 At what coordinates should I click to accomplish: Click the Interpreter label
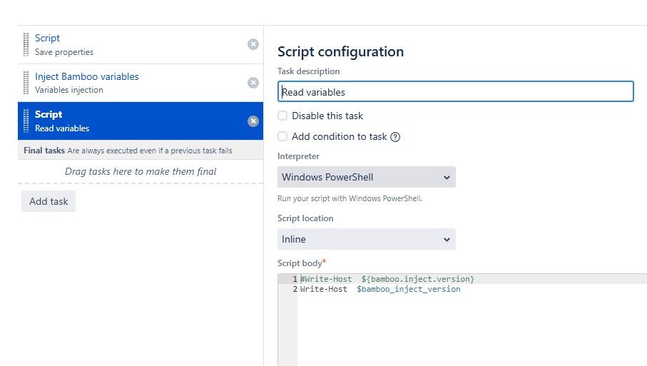[x=298, y=156]
